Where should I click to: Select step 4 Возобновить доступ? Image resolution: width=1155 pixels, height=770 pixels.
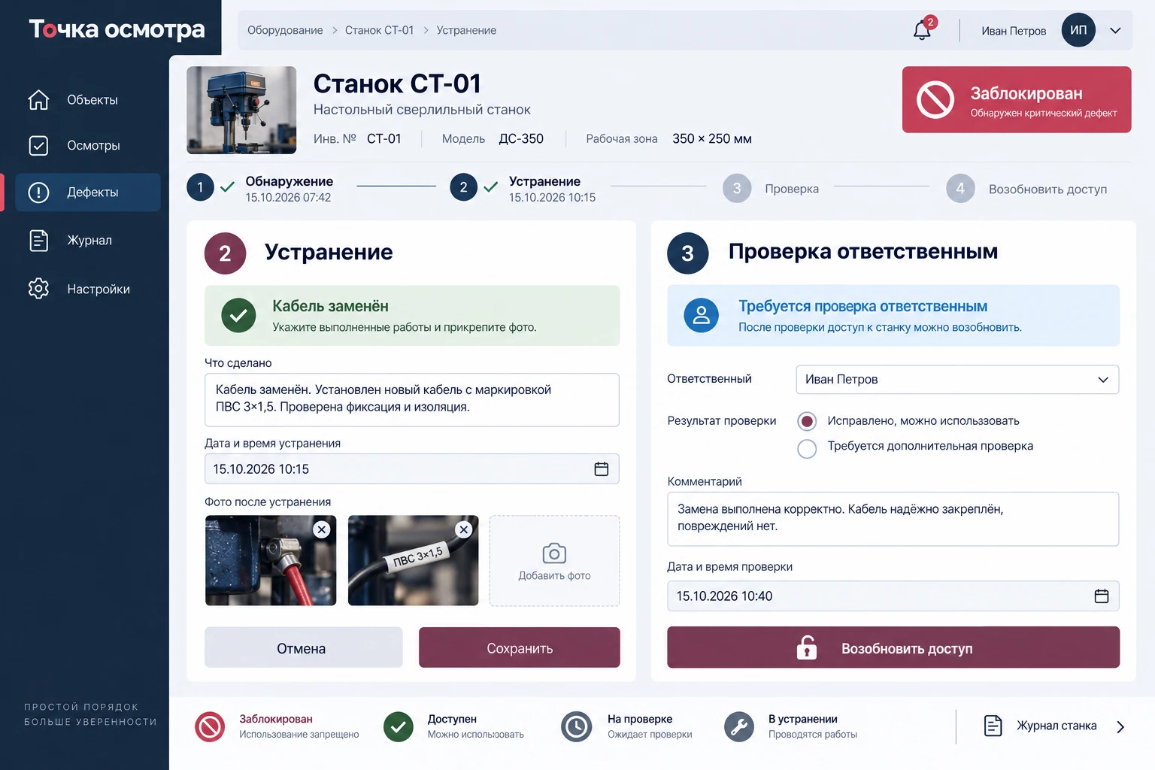pyautogui.click(x=1027, y=189)
